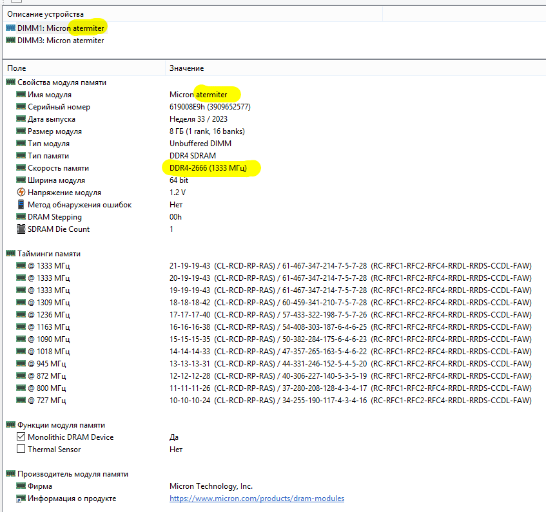Click the 'Дата выпуска' row icon

point(21,119)
